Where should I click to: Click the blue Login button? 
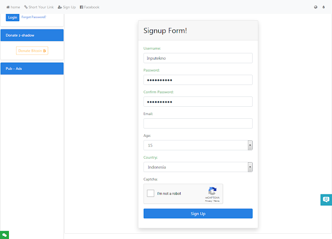click(x=12, y=17)
